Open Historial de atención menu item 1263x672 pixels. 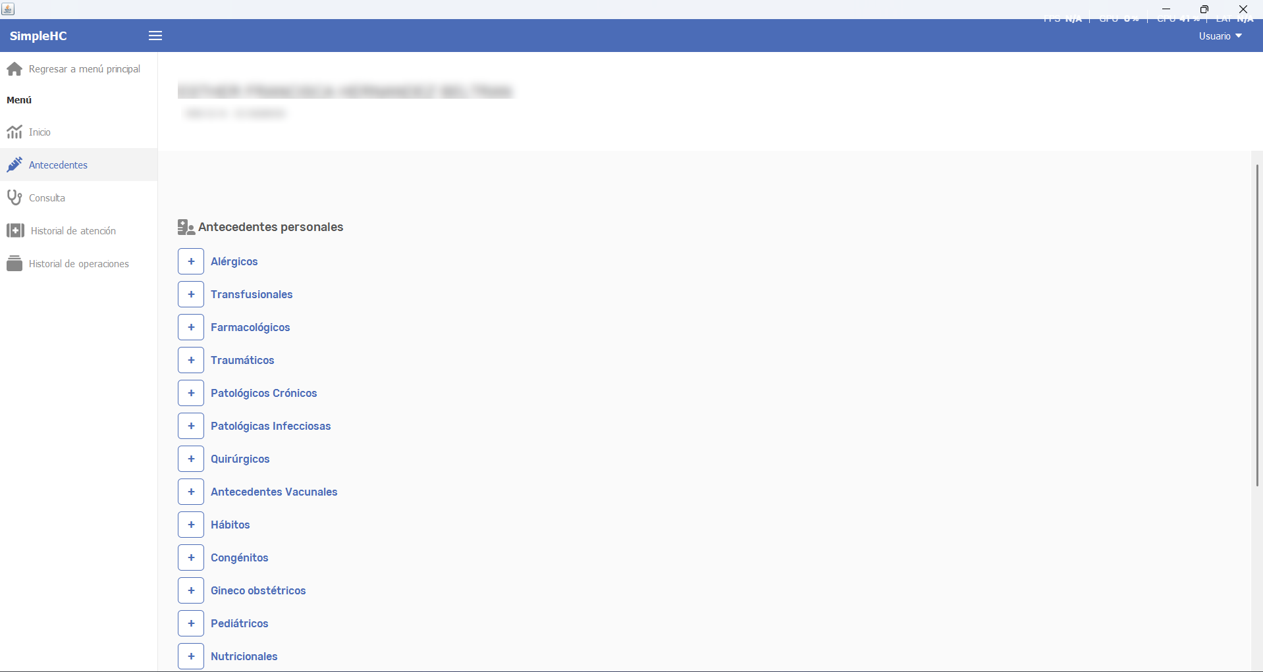click(x=79, y=230)
